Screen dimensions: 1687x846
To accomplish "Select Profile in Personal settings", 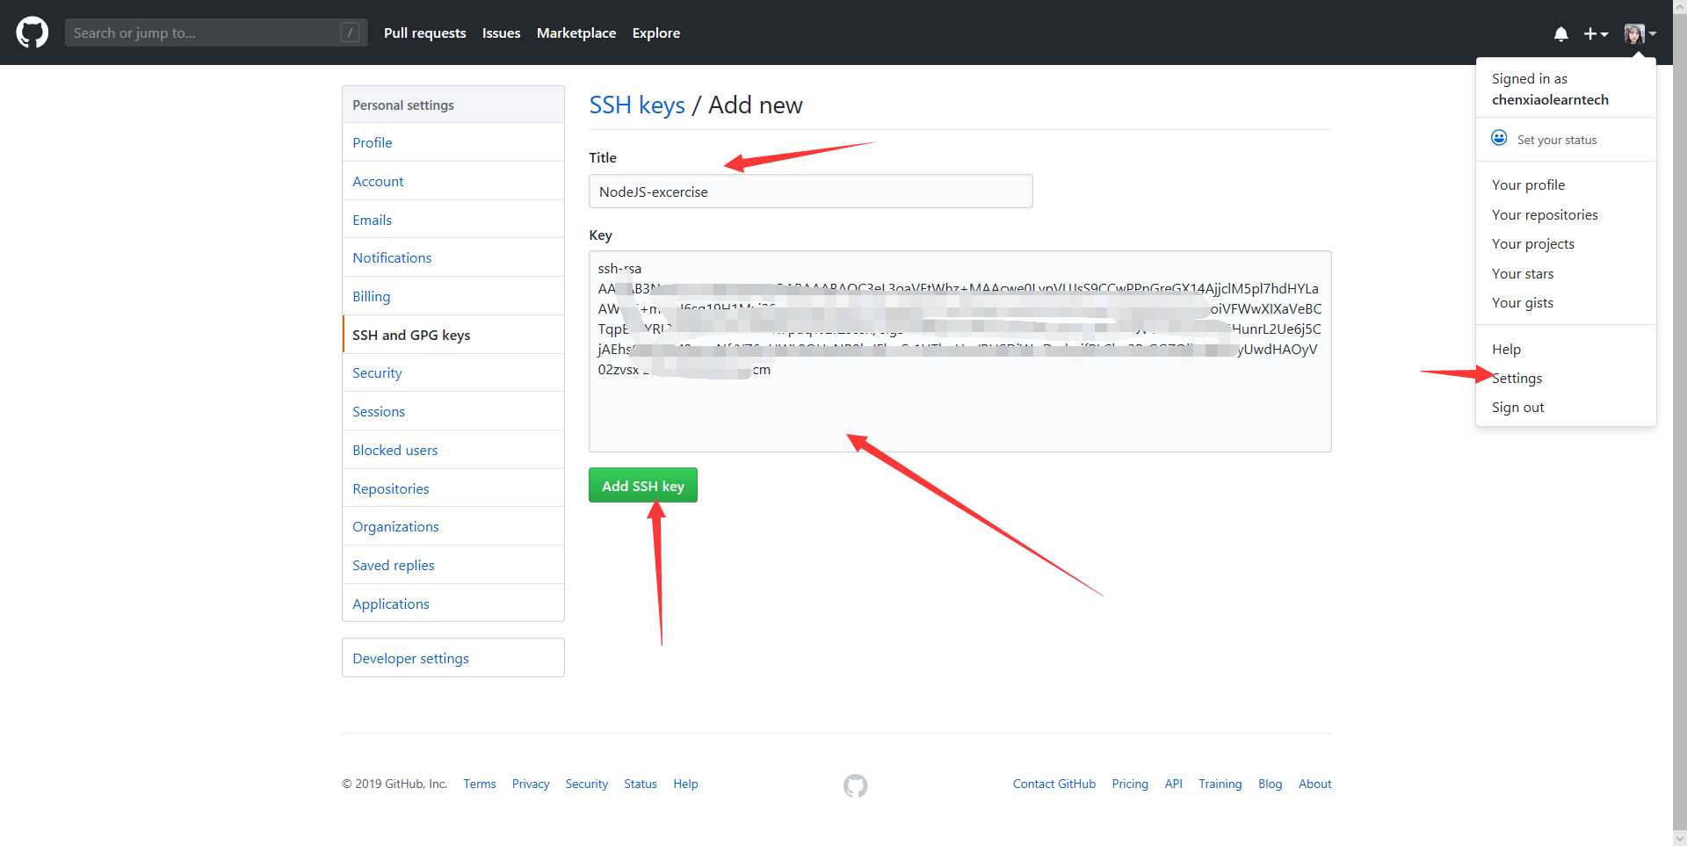I will pyautogui.click(x=453, y=142).
